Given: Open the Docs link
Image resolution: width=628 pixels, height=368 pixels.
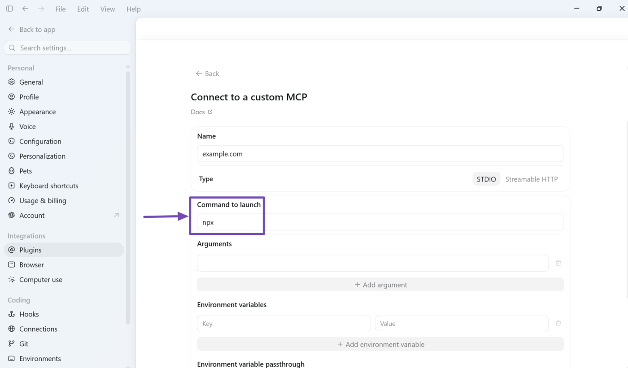Looking at the screenshot, I should click(201, 112).
